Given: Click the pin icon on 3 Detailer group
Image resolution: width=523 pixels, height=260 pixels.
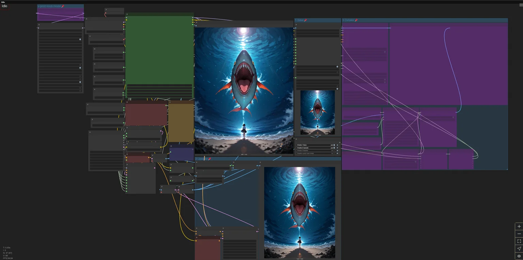Looking at the screenshot, I should tap(356, 20).
